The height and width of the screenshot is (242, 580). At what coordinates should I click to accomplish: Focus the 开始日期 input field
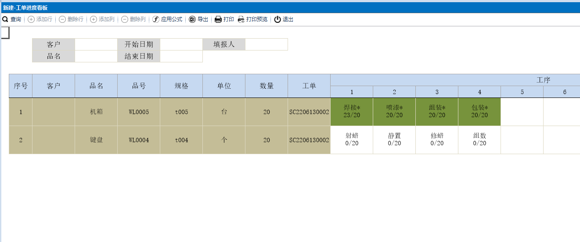point(181,44)
